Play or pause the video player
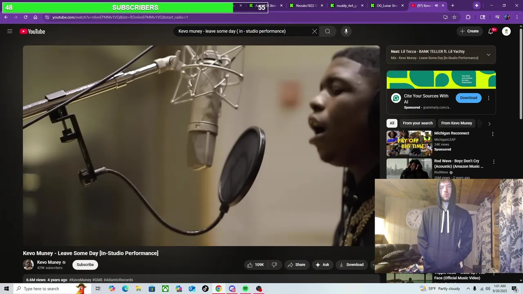This screenshot has width=523, height=294. [x=201, y=146]
